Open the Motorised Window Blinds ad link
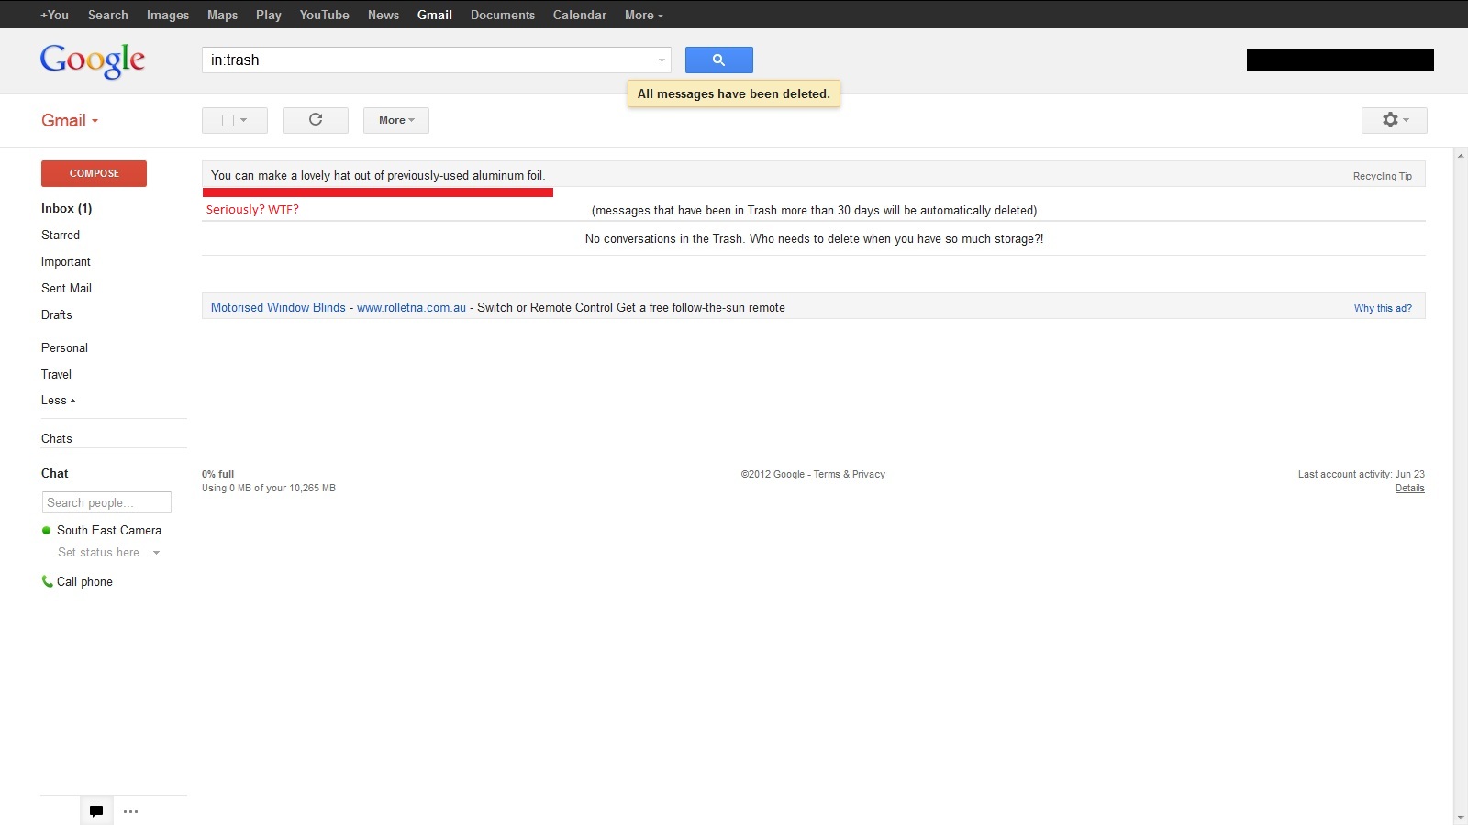The height and width of the screenshot is (825, 1468). click(278, 307)
